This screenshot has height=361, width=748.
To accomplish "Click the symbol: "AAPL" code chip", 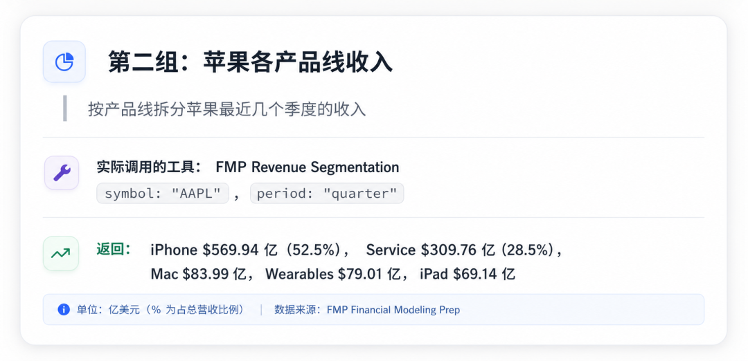I will (163, 194).
